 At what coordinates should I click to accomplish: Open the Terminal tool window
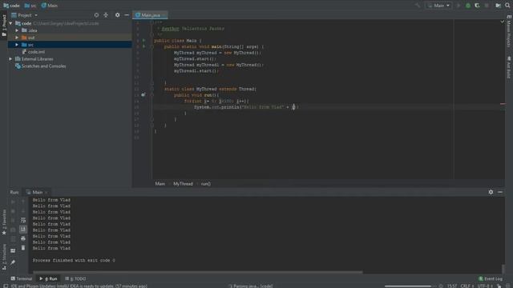pos(22,279)
